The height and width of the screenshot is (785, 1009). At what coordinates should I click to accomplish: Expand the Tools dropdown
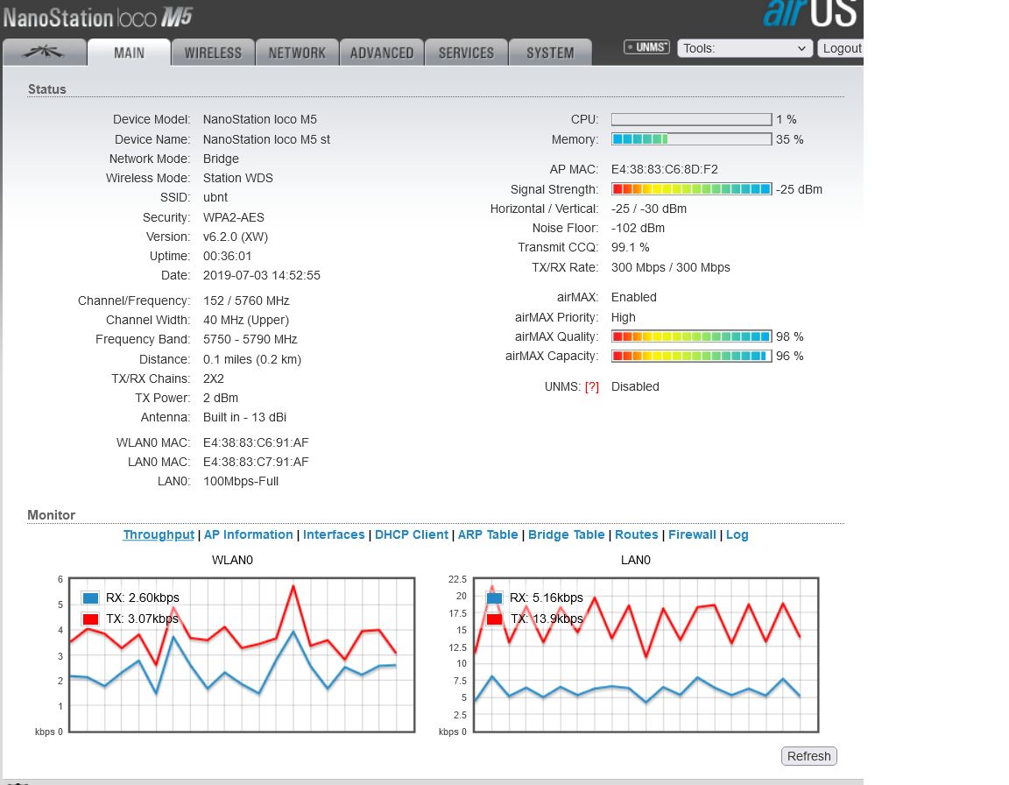(x=744, y=48)
